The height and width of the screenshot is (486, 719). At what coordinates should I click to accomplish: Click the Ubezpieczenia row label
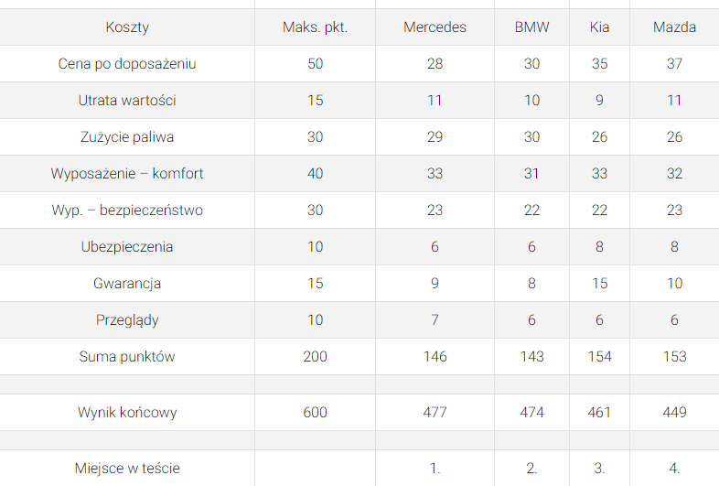pos(127,247)
